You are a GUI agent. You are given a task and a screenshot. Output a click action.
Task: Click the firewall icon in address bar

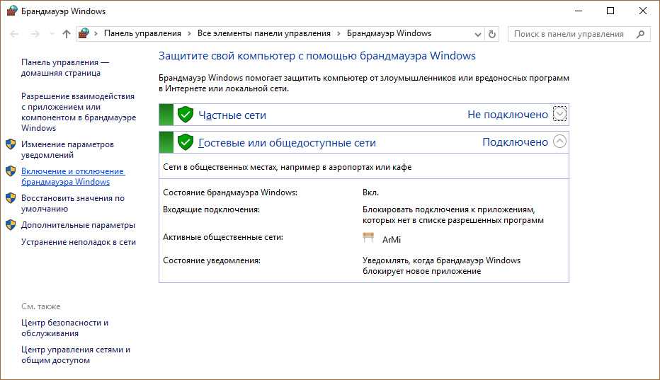[x=84, y=33]
